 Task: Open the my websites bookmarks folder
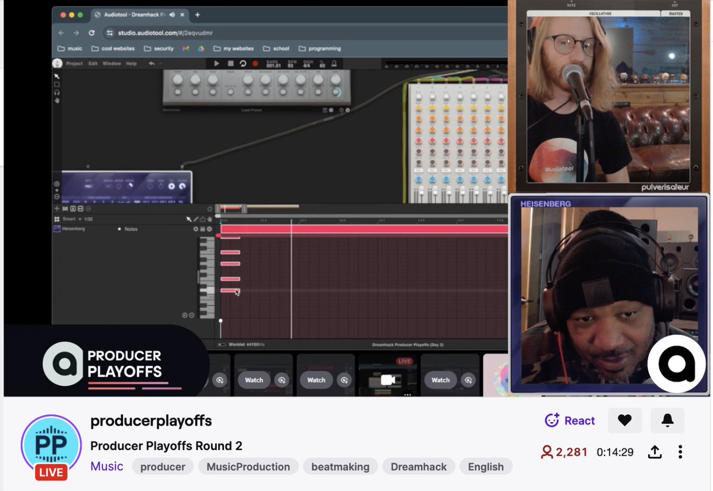(x=234, y=49)
